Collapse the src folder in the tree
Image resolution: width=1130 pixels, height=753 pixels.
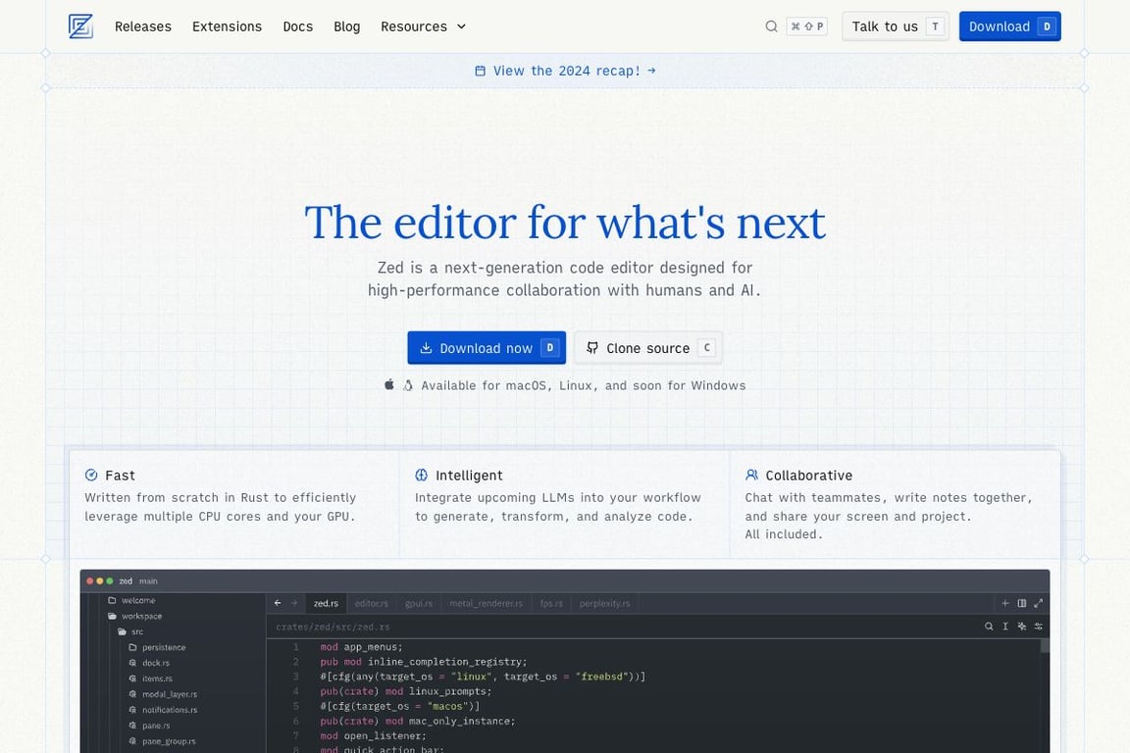(130, 632)
